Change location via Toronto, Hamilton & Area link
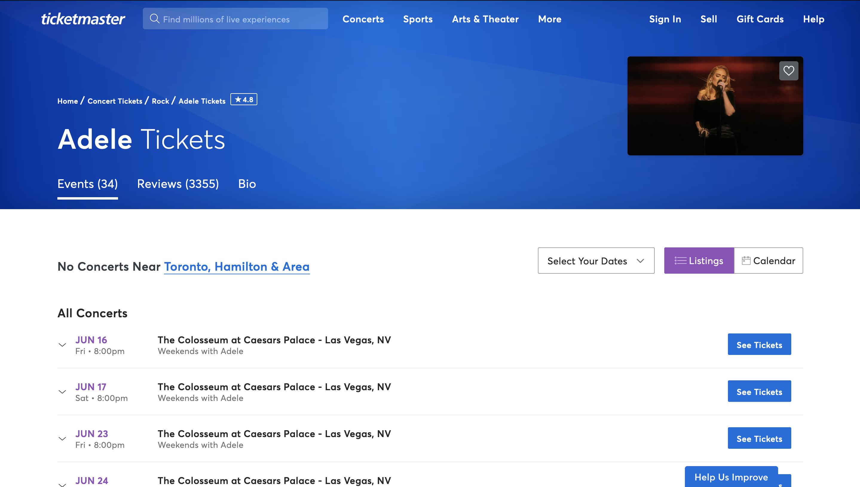This screenshot has height=487, width=860. [236, 267]
